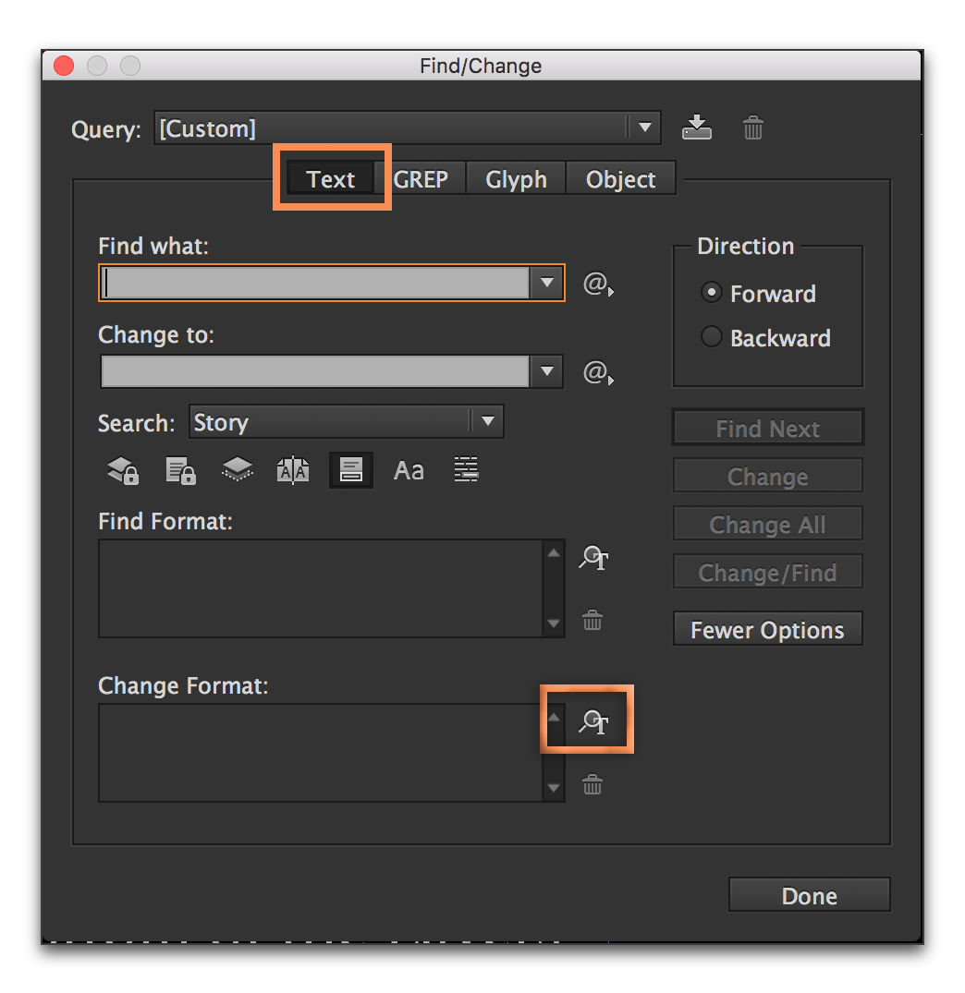Screen dimensions: 965x993
Task: Toggle Whole Word search option
Action: (x=466, y=469)
